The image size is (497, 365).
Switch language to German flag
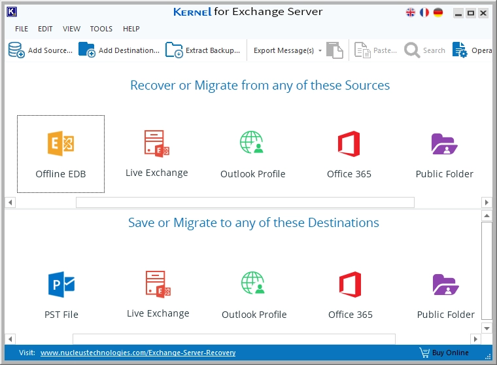pyautogui.click(x=438, y=12)
